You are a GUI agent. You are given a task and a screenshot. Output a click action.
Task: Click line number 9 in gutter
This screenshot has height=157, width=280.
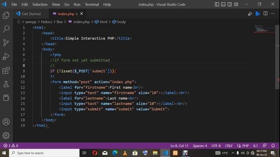[x=24, y=71]
